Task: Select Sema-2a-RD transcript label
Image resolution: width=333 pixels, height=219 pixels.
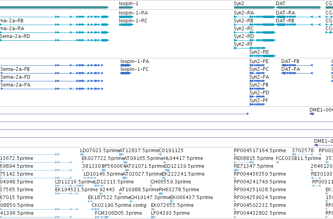Action: point(15,36)
